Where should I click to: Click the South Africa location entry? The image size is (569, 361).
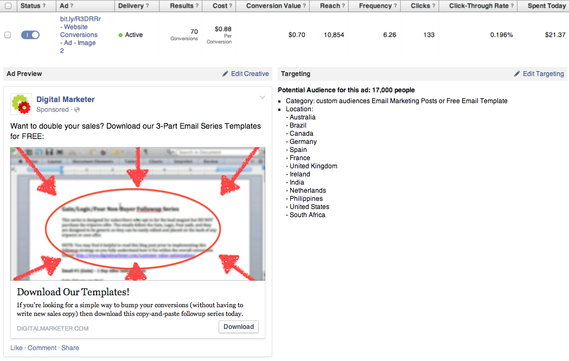[x=308, y=215]
